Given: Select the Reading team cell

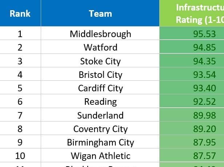Looking at the screenshot, I should [x=100, y=101].
